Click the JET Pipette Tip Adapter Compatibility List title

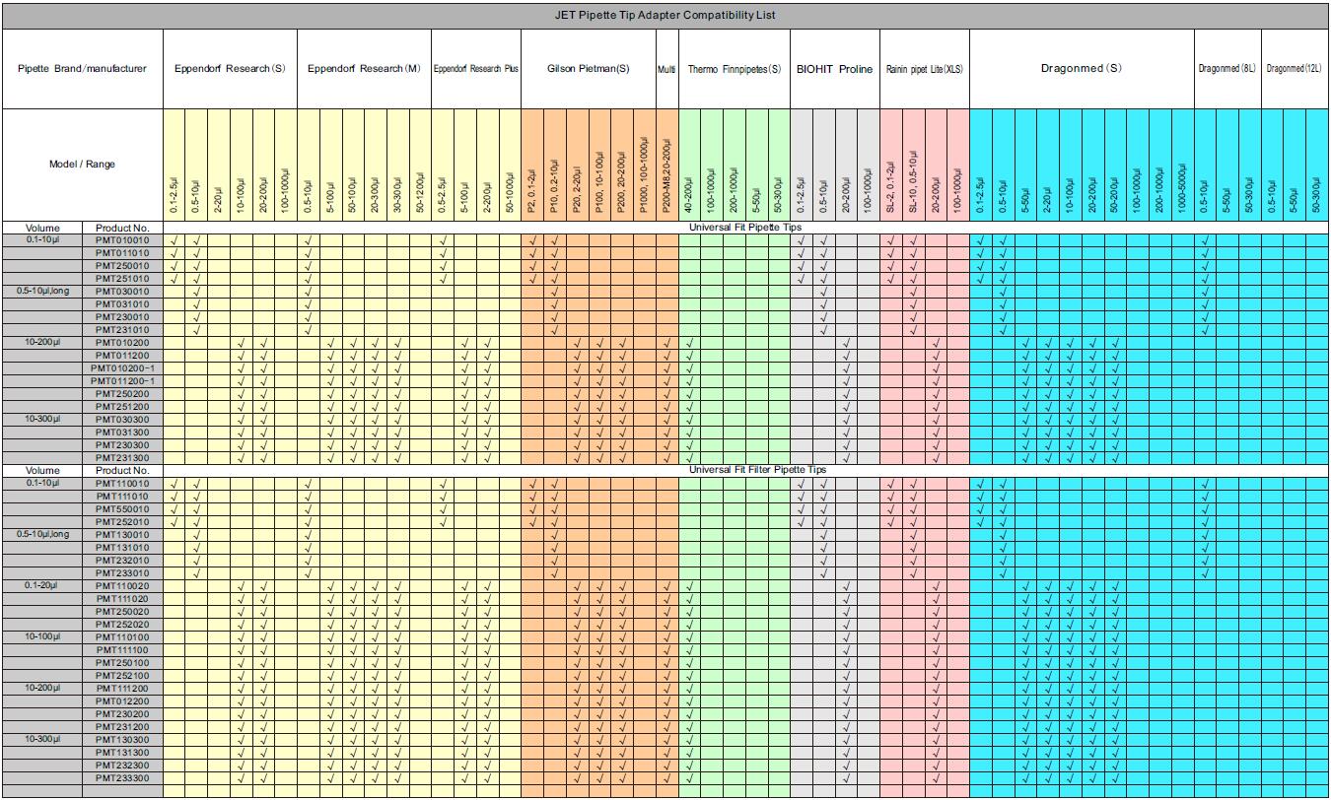pyautogui.click(x=665, y=16)
